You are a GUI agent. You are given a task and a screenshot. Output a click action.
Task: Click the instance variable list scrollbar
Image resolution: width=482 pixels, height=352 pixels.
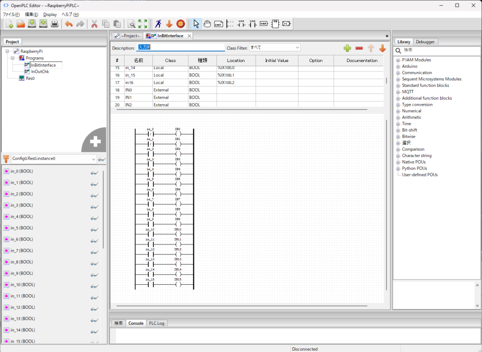click(x=103, y=210)
